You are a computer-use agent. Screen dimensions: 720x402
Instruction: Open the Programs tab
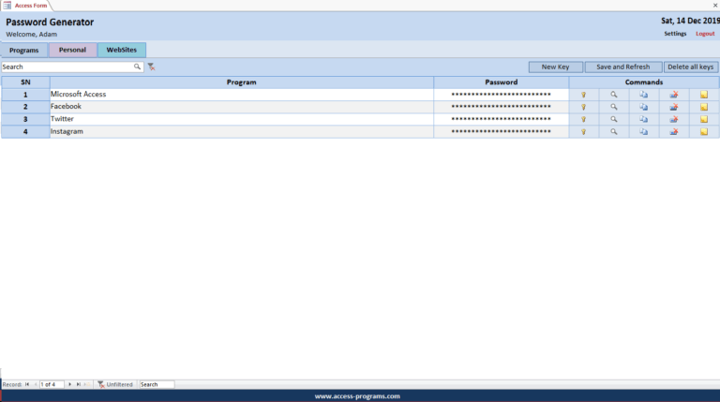pyautogui.click(x=23, y=50)
